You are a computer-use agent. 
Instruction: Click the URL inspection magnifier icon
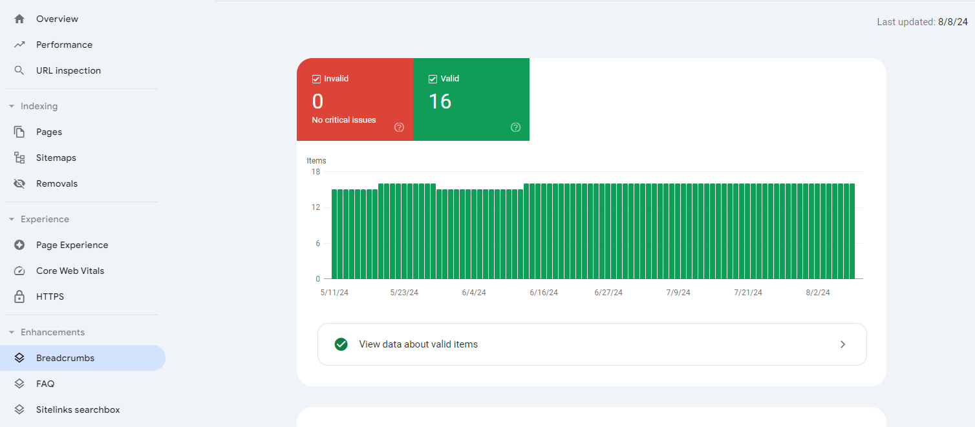pyautogui.click(x=19, y=70)
